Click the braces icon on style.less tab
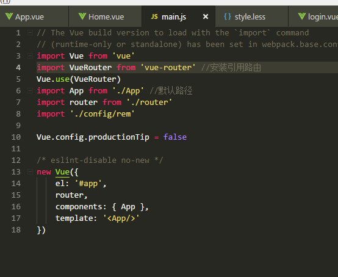338x277 pixels. [x=228, y=16]
